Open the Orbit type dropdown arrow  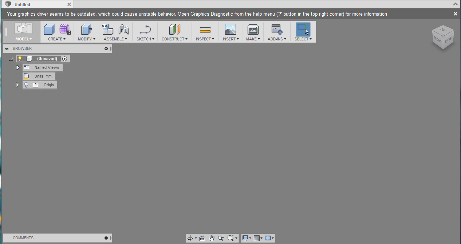196,238
